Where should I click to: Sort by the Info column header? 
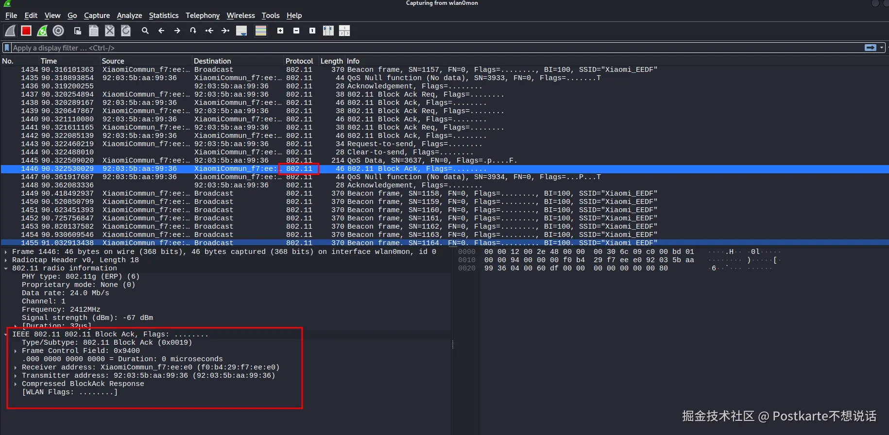[x=617, y=61]
